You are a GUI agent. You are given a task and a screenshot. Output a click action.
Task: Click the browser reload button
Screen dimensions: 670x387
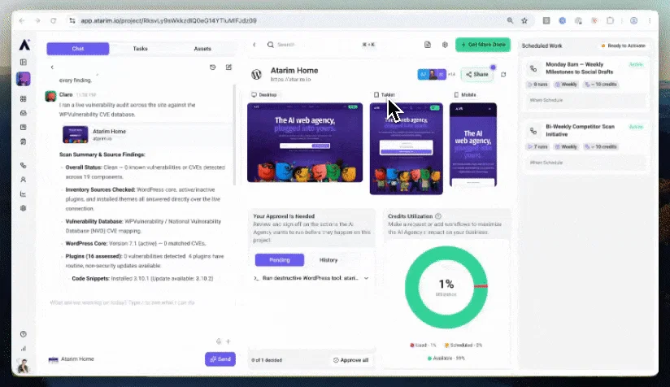pyautogui.click(x=54, y=20)
